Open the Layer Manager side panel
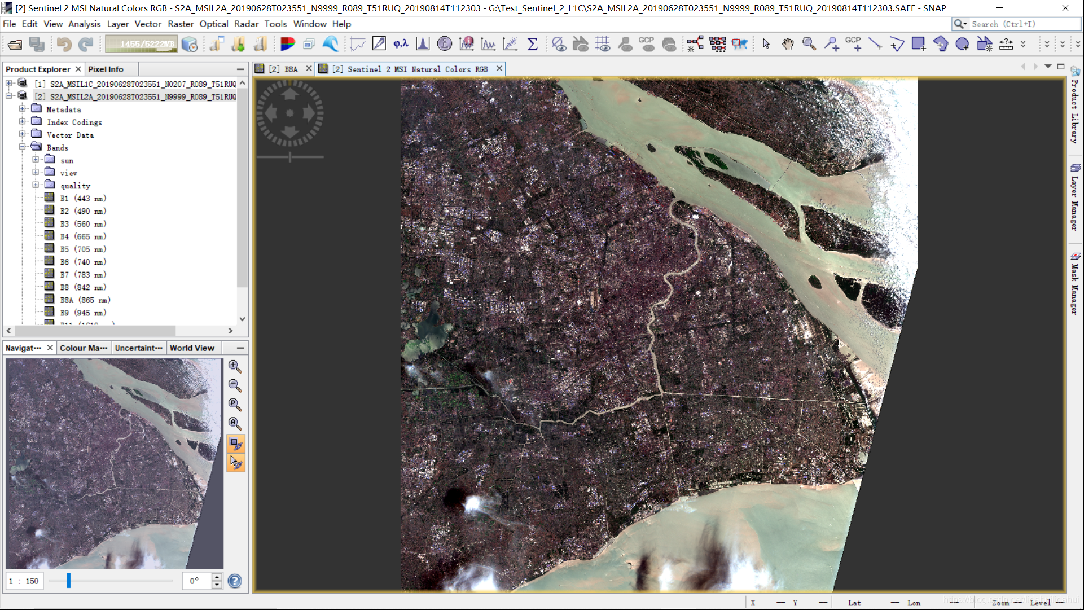Screen dimensions: 1084x610 pos(1075,198)
